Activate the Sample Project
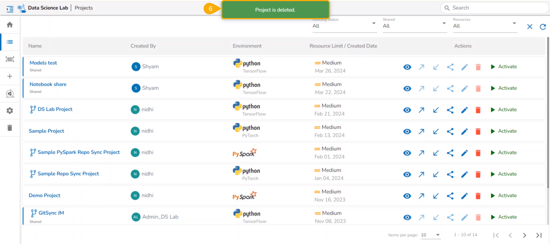Viewport: 550px width, 244px height. tap(504, 131)
